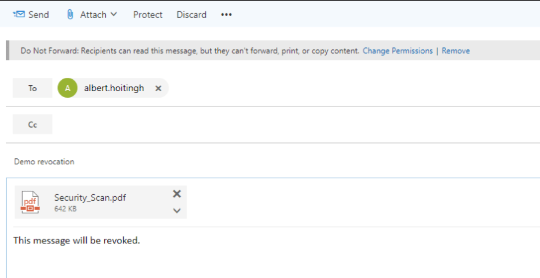This screenshot has width=540, height=278.
Task: Expand the attachment options chevron
Action: 177,210
